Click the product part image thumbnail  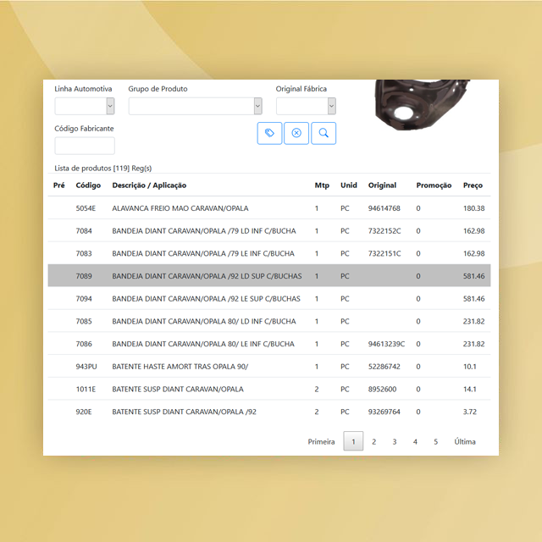tap(422, 105)
